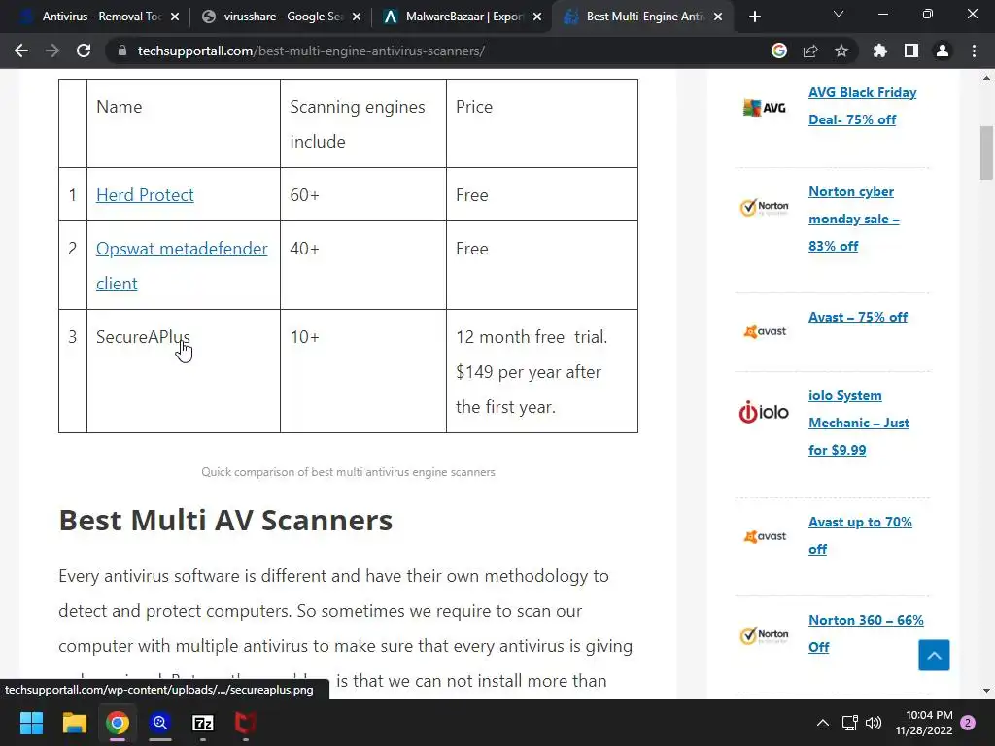Click the 40+ scanning engines cell
The height and width of the screenshot is (746, 995).
click(x=363, y=265)
